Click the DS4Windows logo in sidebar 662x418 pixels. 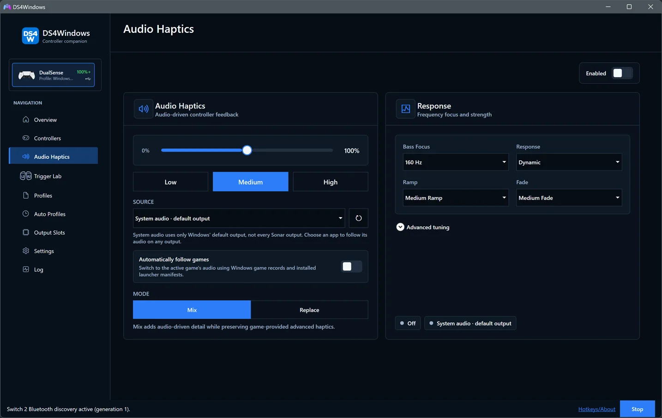pyautogui.click(x=30, y=36)
